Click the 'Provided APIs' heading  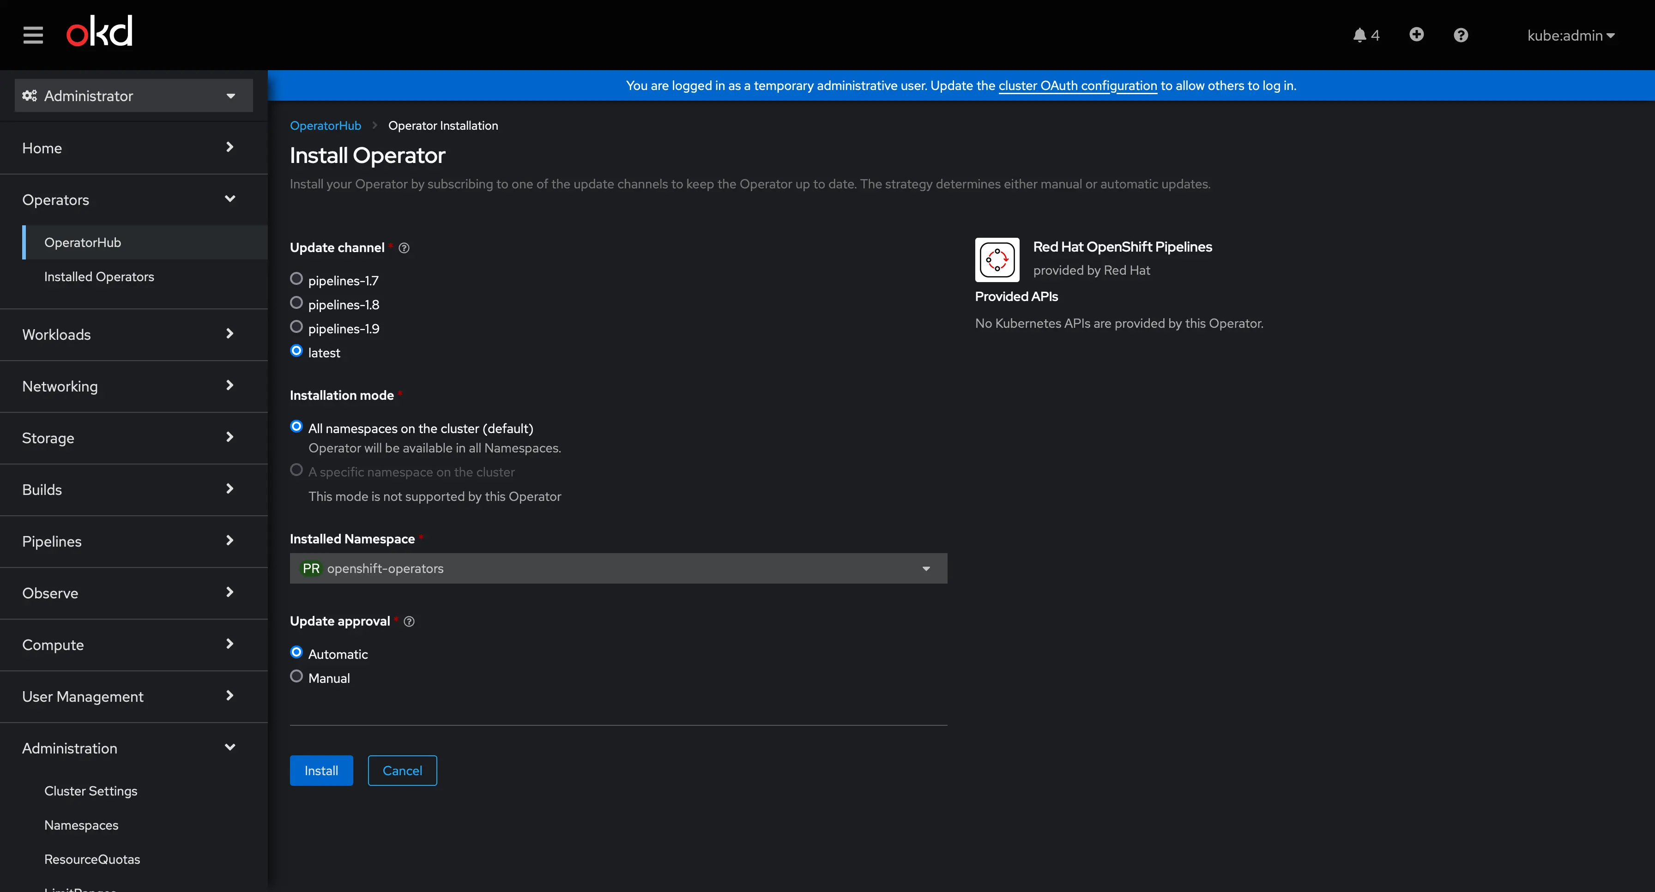[x=1016, y=297]
